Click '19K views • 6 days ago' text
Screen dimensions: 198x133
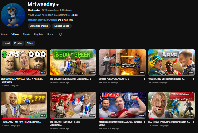(x=10, y=126)
